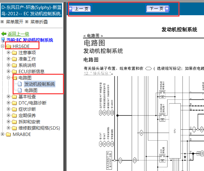Image resolution: width=204 pixels, height=171 pixels.
Task: Select the 定期保养 tree item
Action: coord(27,115)
